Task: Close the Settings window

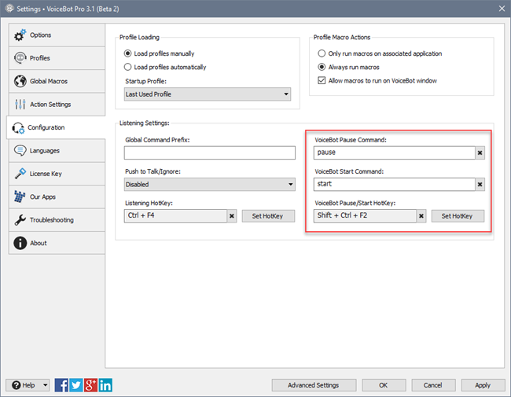Action: click(502, 9)
